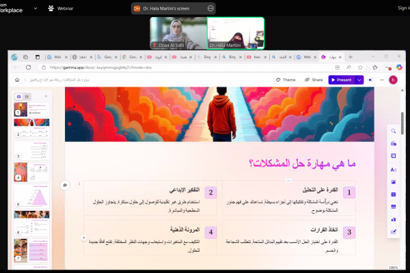Viewport: 410px width, 273px height.
Task: Switch sidebar to filmstrip view
Action: (x=18, y=97)
